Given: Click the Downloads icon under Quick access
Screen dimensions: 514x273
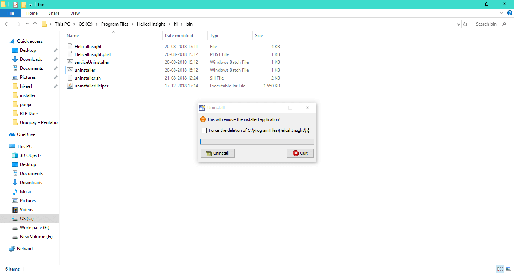Looking at the screenshot, I should 15,59.
